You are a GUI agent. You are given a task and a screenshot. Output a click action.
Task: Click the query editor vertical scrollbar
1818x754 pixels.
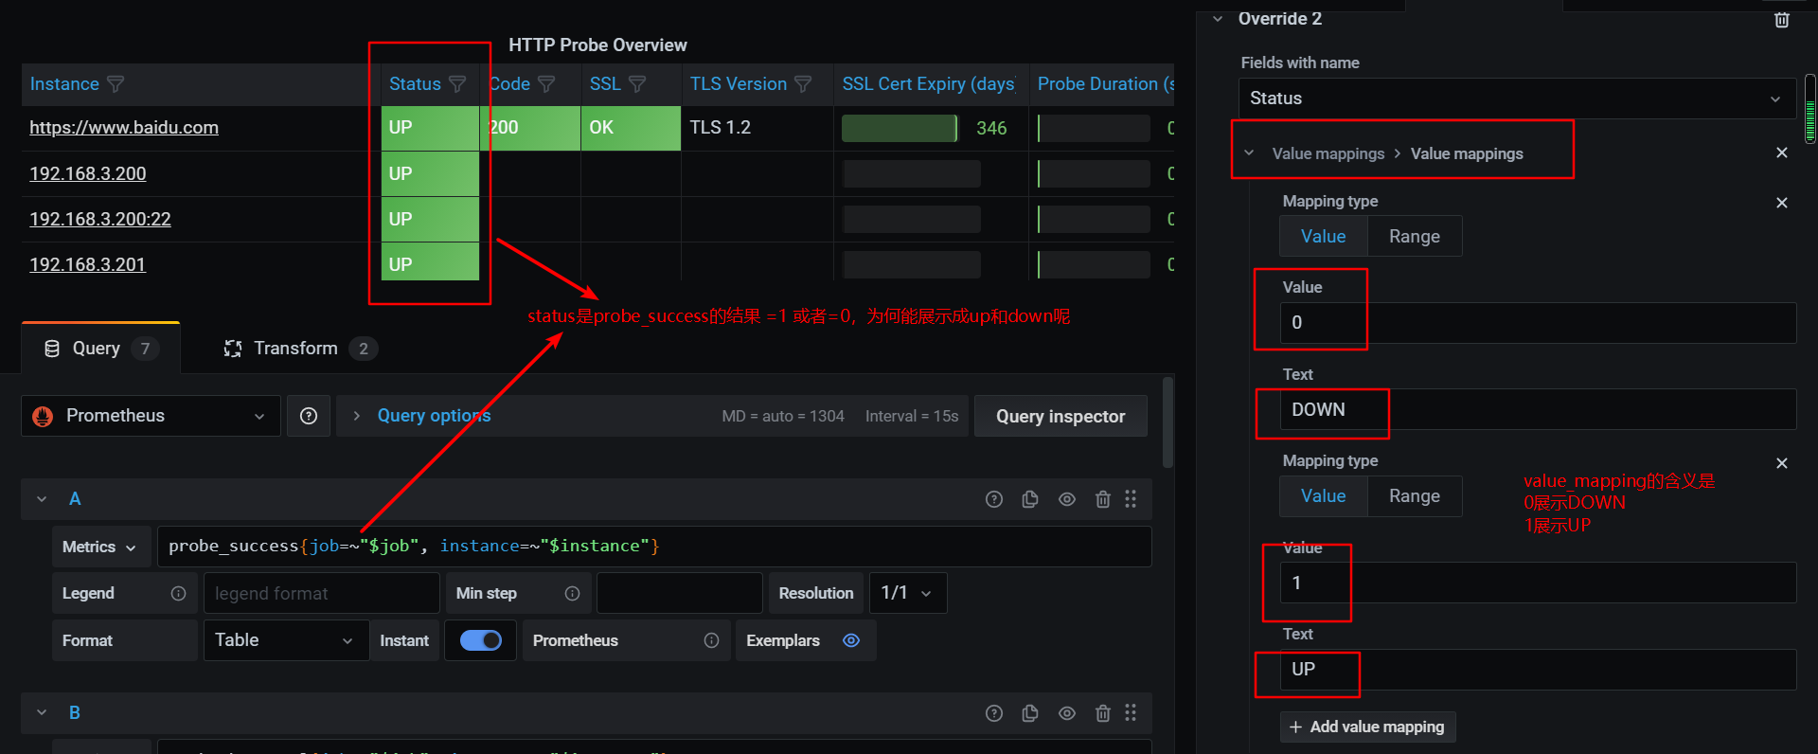click(1167, 422)
